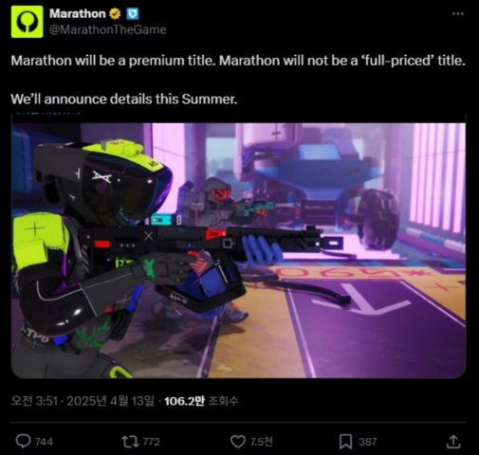Image resolution: width=479 pixels, height=455 pixels.
Task: Bookmark the post with the bookmark icon
Action: (345, 442)
